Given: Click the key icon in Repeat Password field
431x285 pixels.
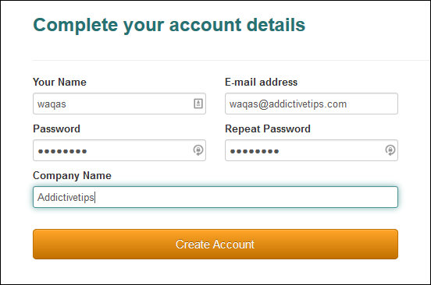Looking at the screenshot, I should 390,150.
